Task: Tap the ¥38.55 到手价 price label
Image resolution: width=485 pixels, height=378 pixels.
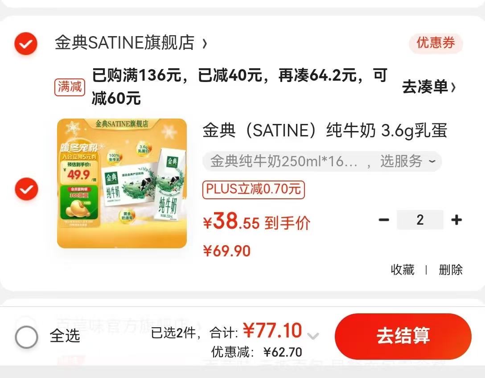Action: [256, 222]
